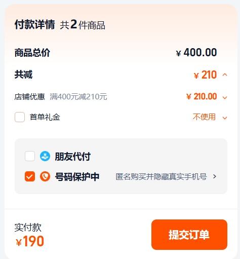This screenshot has width=240, height=259.
Task: Open the 不使用 dropdown chevron
Action: (x=225, y=118)
